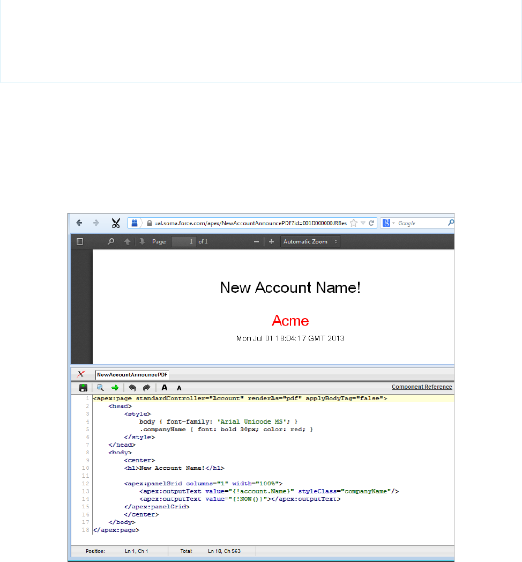Click the h1 New Account Name code line

pos(174,468)
